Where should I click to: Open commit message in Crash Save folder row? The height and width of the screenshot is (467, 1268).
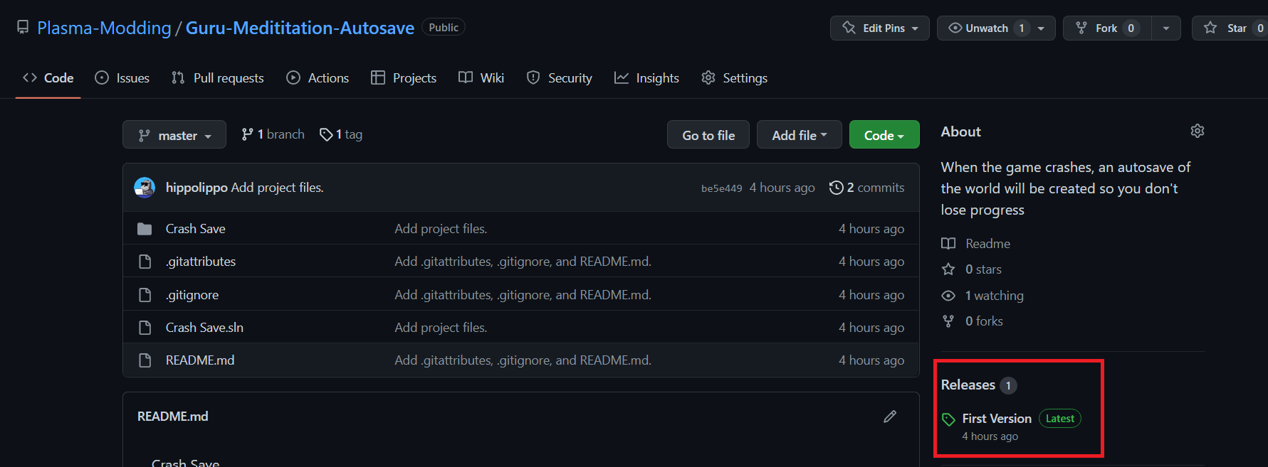(x=441, y=229)
